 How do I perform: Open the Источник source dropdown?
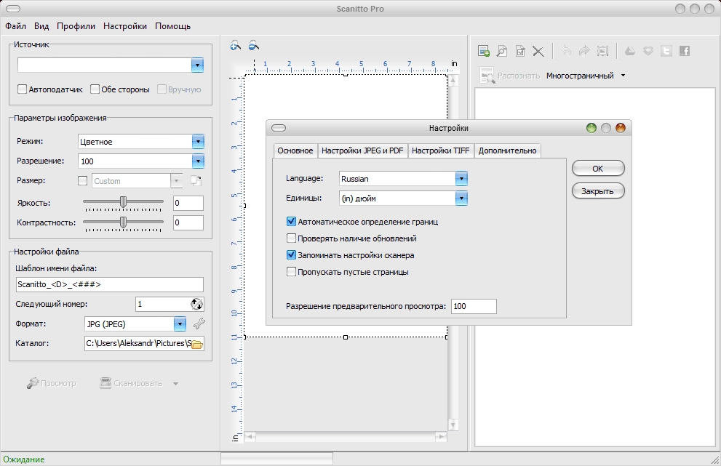(x=197, y=65)
